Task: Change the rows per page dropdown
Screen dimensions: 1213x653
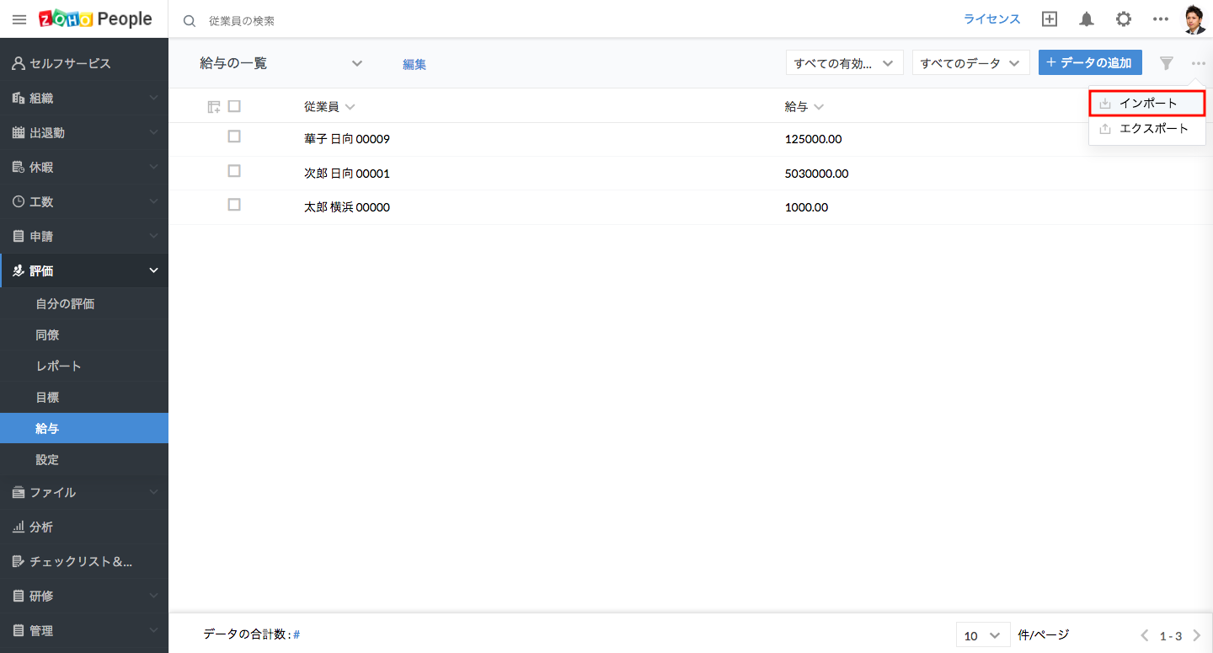Action: pos(982,635)
